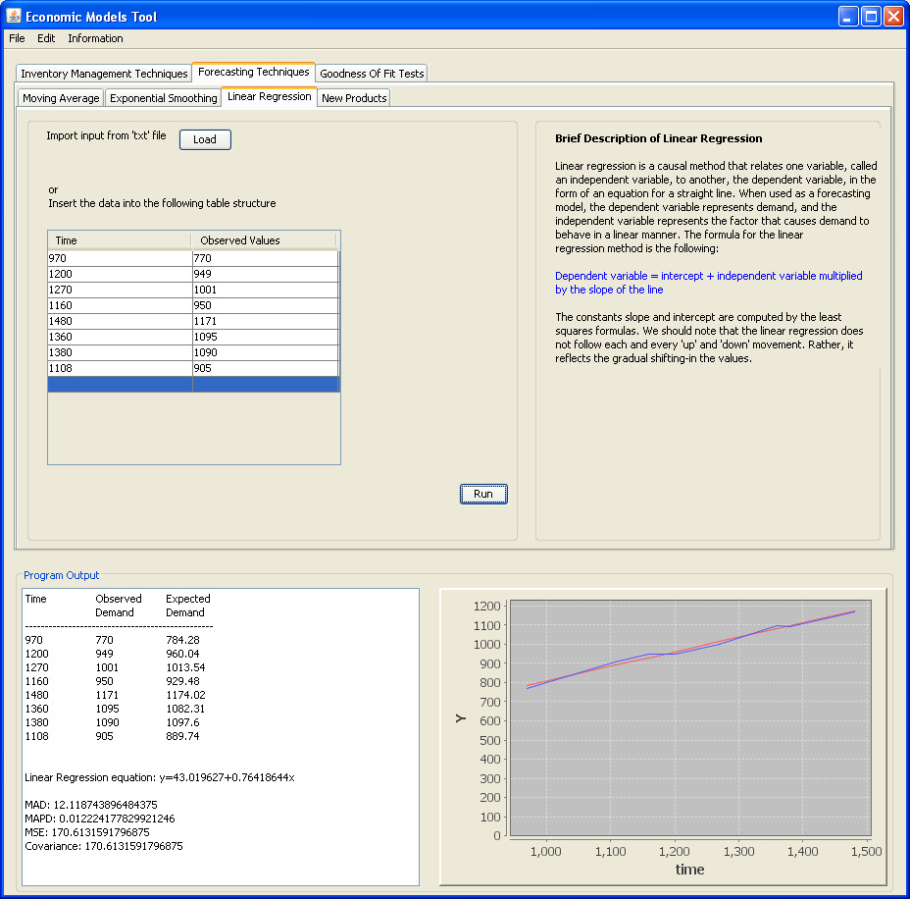Switch to Inventory Management Techniques tab
The width and height of the screenshot is (910, 899).
point(104,74)
